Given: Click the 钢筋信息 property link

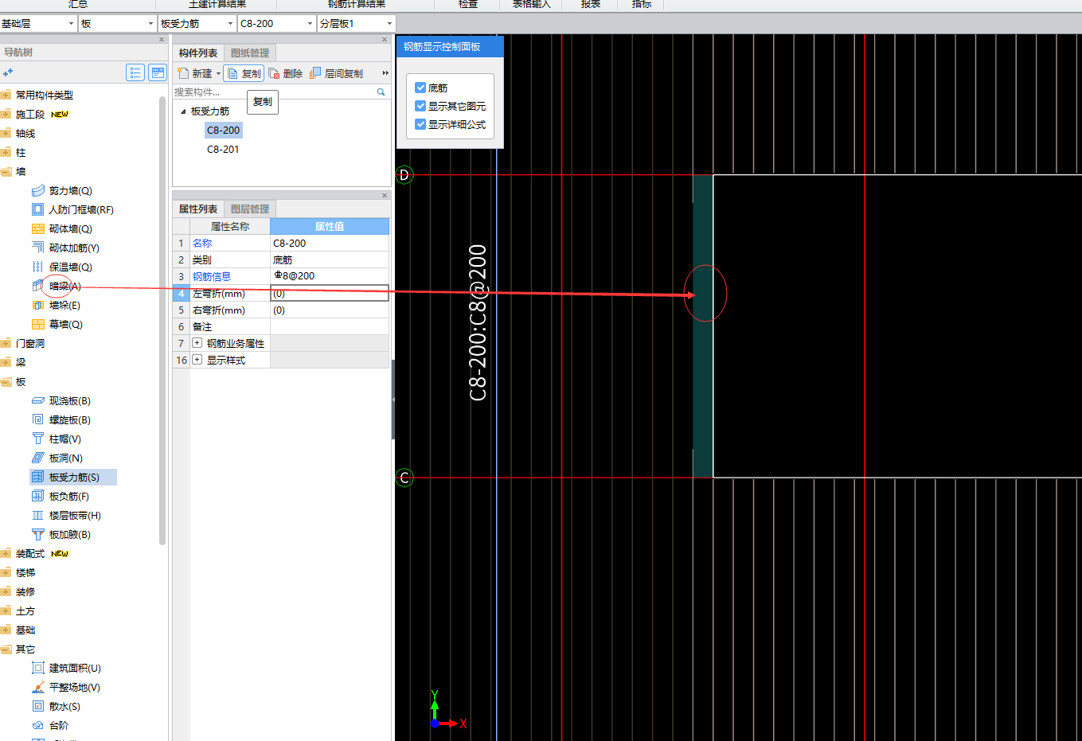Looking at the screenshot, I should coord(212,277).
